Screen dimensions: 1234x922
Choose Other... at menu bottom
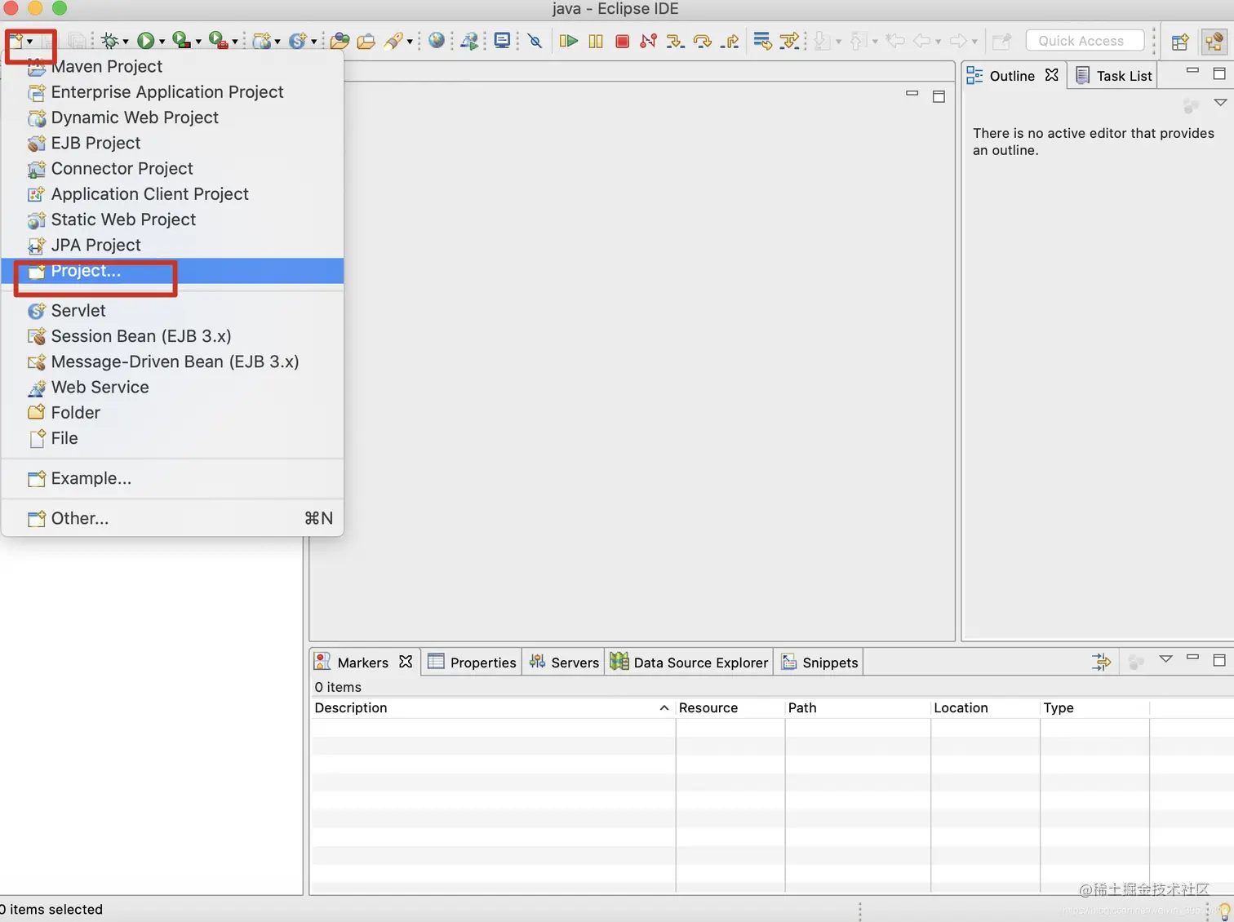tap(172, 518)
